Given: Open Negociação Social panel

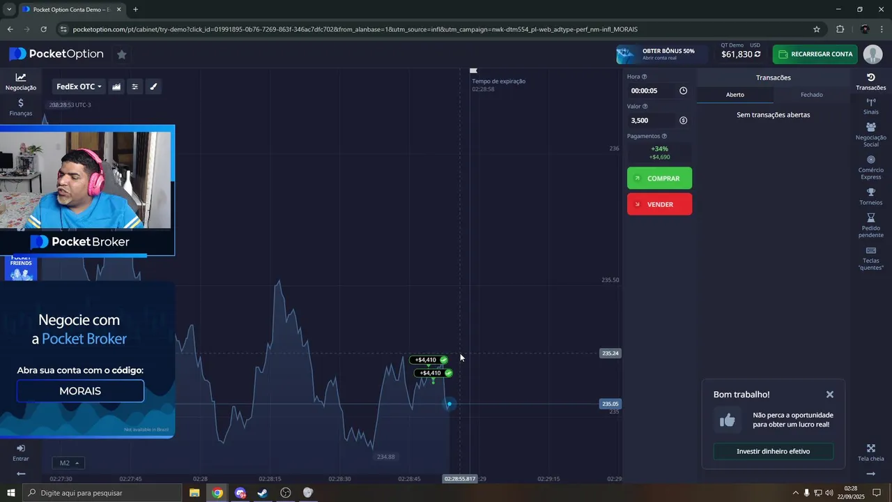Looking at the screenshot, I should point(870,135).
